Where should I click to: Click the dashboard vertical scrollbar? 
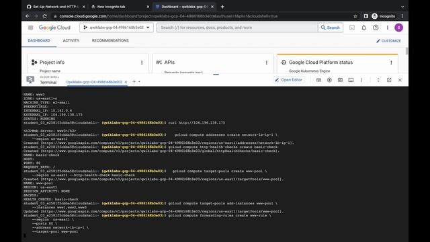[x=406, y=51]
